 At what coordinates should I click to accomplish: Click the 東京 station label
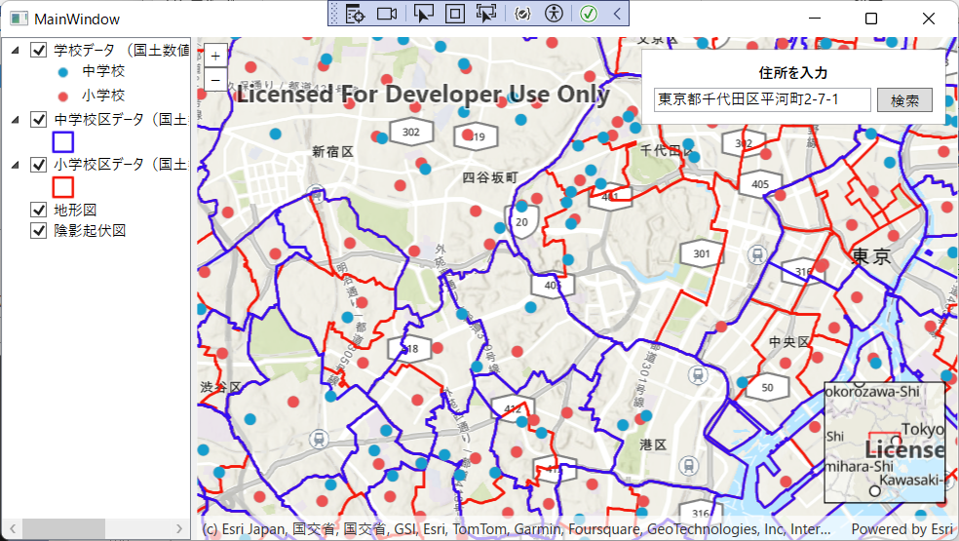point(871,256)
